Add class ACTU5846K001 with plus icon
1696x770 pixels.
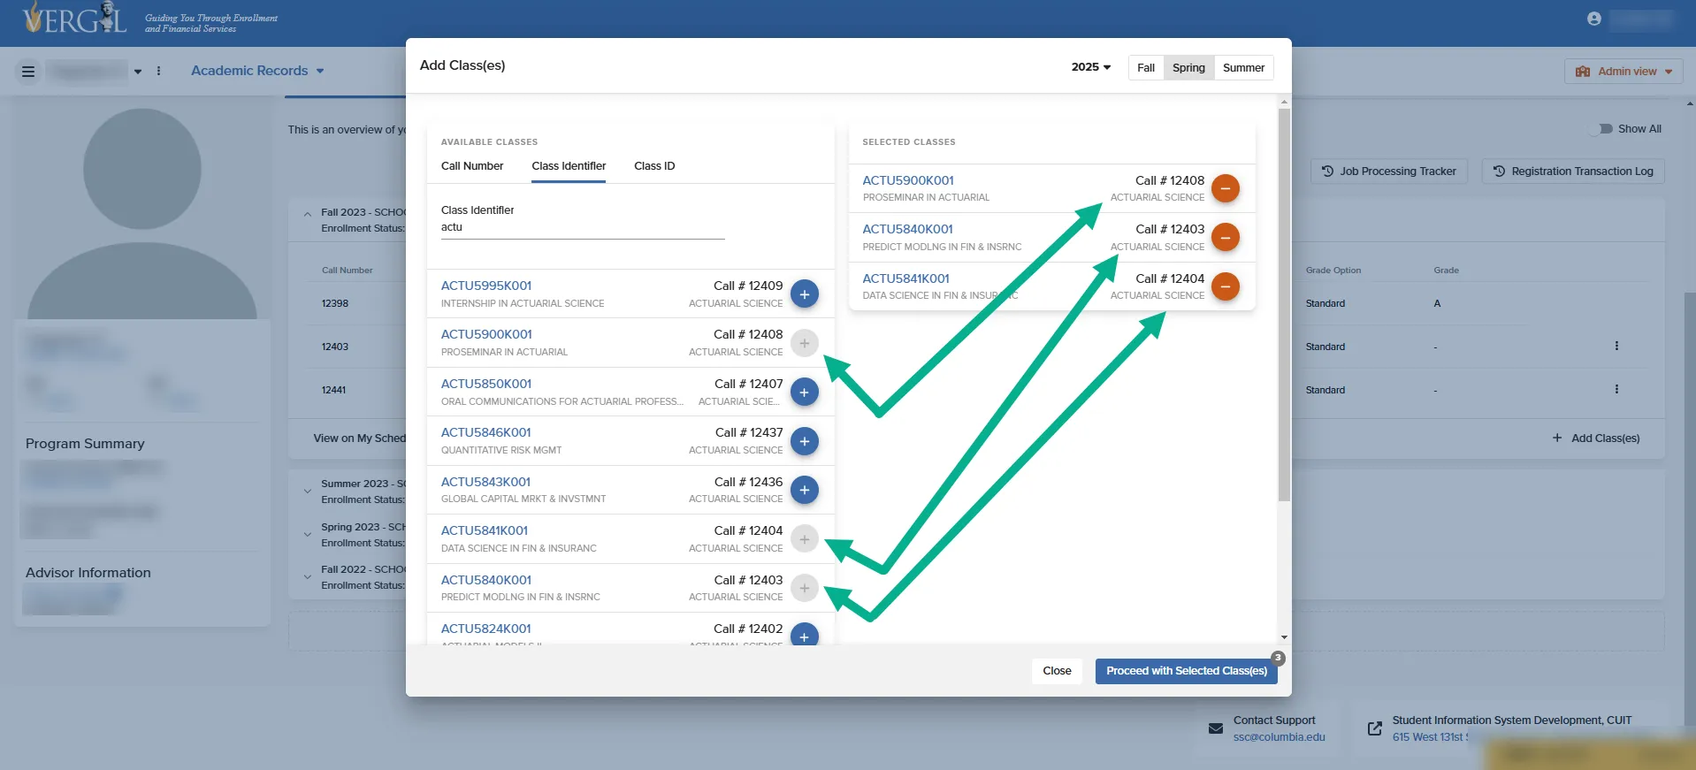tap(804, 441)
